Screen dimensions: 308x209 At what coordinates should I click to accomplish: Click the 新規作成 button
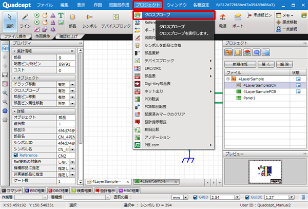pyautogui.click(x=240, y=64)
